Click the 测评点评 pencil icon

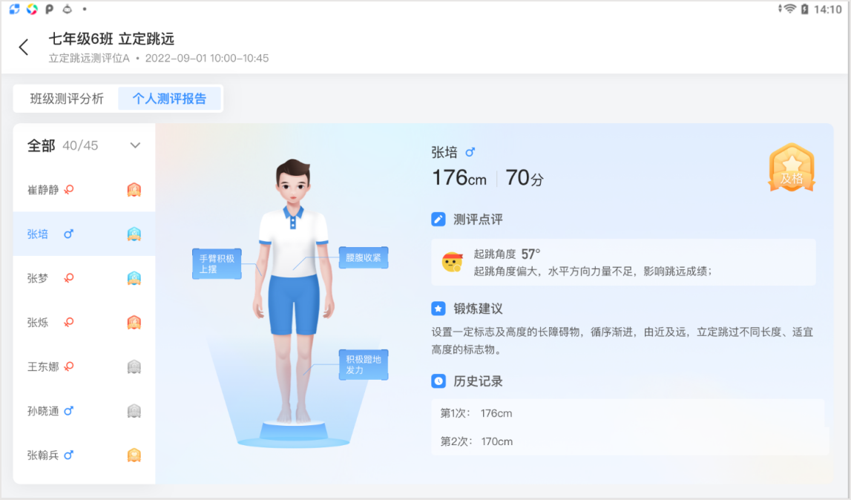point(438,220)
